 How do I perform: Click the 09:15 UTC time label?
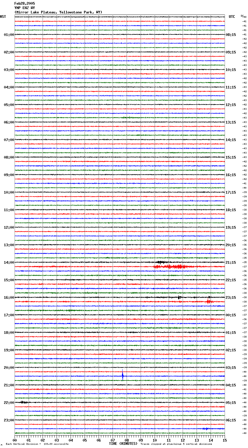pos(231,52)
